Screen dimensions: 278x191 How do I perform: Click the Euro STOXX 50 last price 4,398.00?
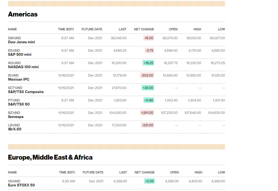[120, 181]
